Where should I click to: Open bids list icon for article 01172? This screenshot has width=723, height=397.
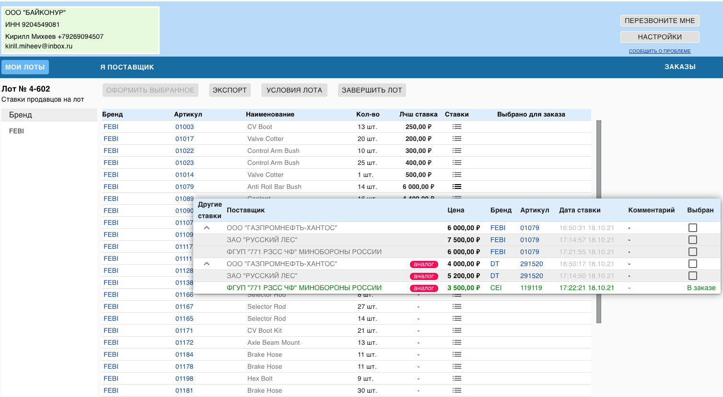click(457, 342)
